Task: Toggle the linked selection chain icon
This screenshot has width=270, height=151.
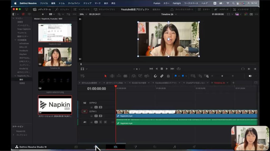Action: (162, 76)
